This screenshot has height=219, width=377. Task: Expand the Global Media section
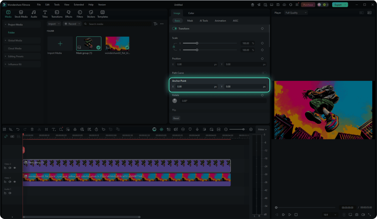coord(5,40)
